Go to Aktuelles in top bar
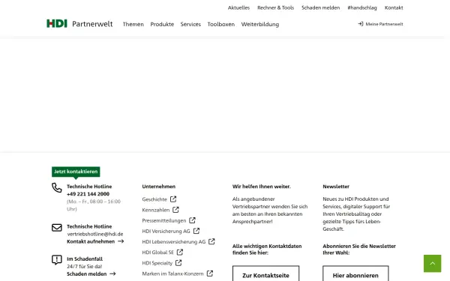Screen dimensions: 450x281 (x=238, y=7)
